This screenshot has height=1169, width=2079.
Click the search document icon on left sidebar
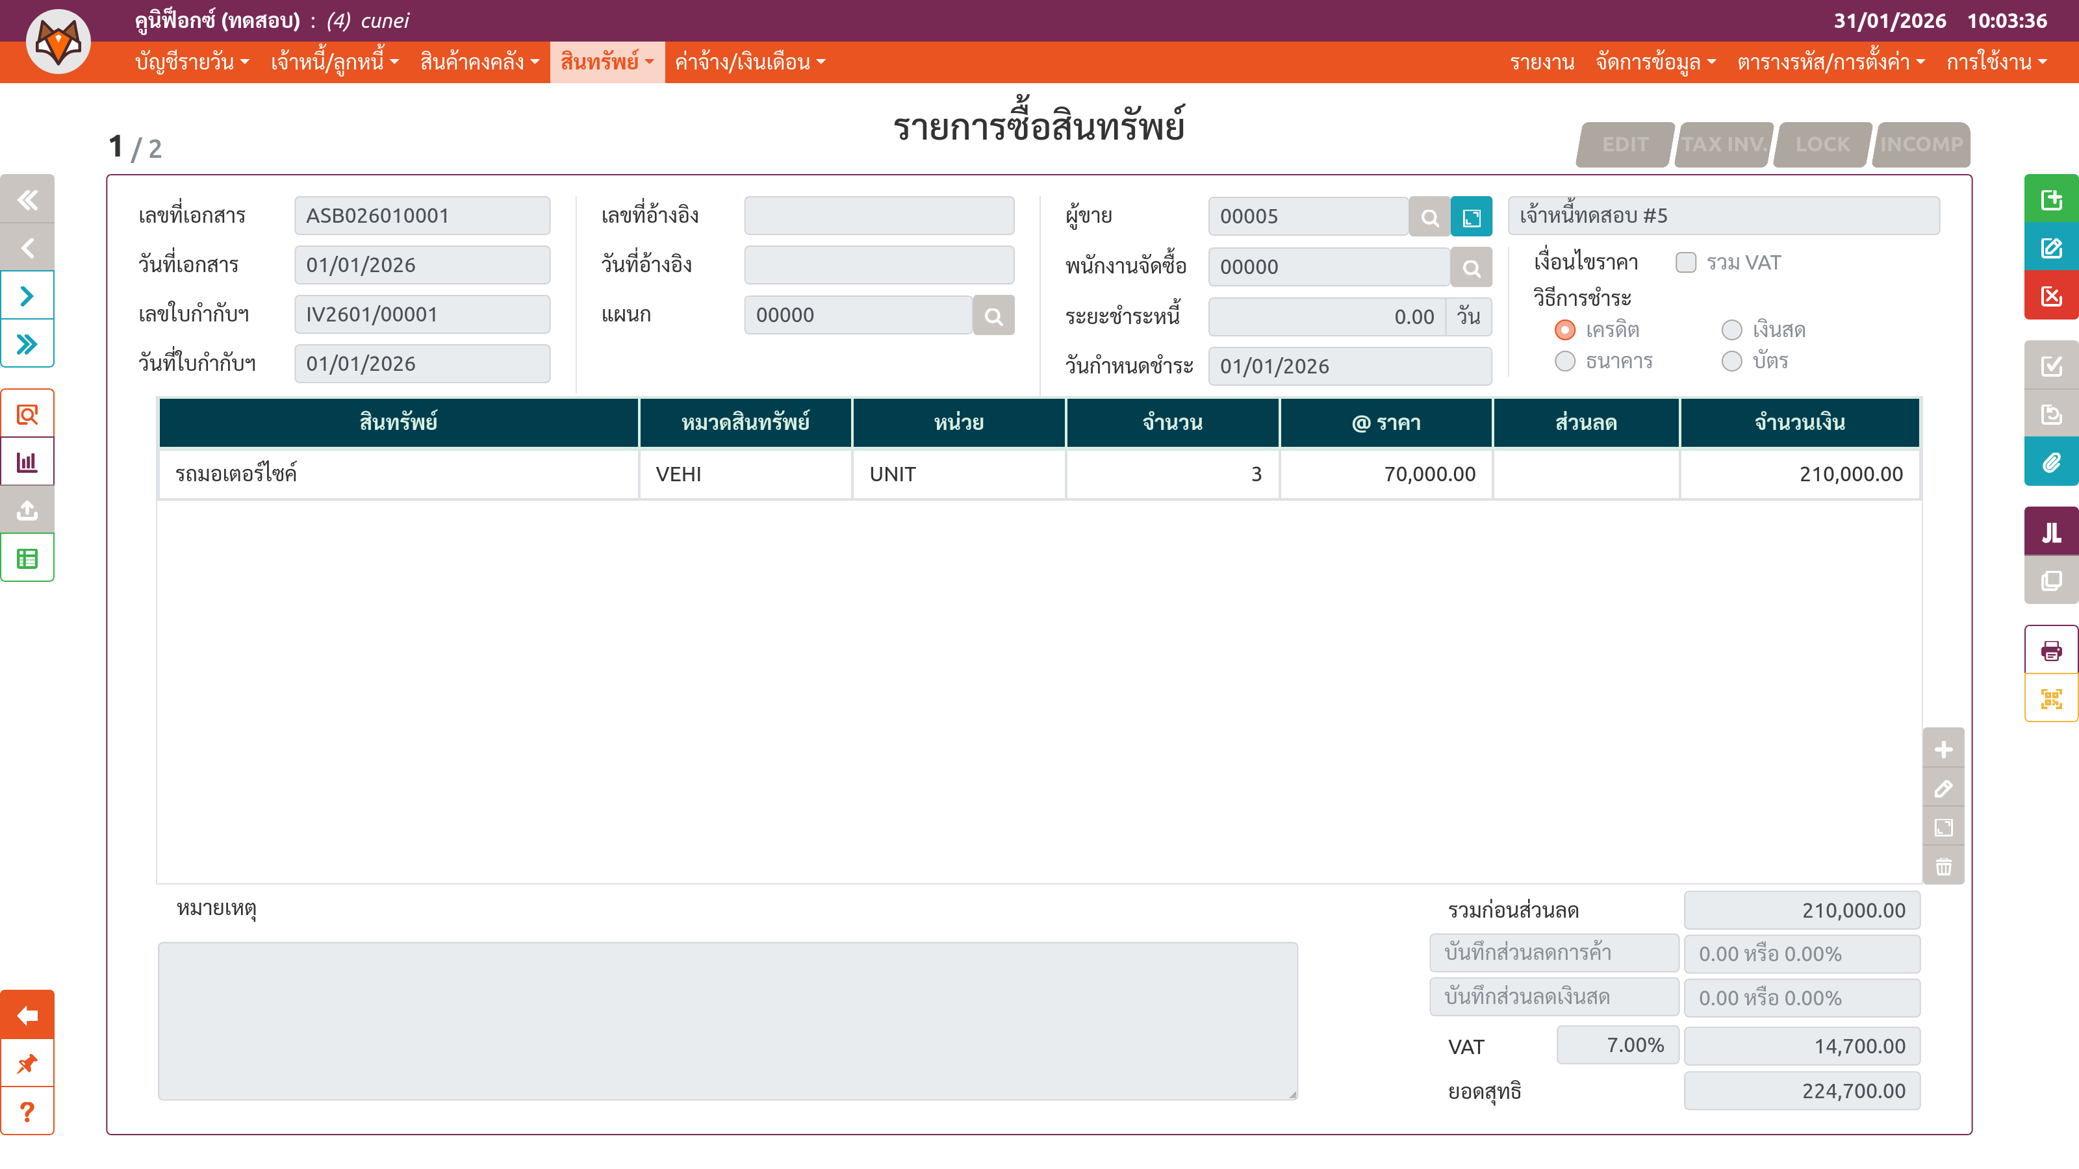tap(27, 415)
